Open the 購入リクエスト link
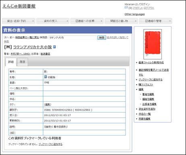Viewport: 186px width, 155px height. (146, 84)
